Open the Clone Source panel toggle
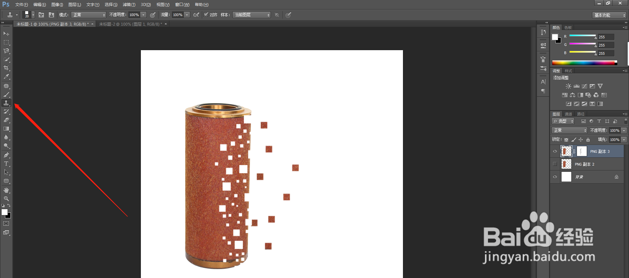This screenshot has width=629, height=278. pyautogui.click(x=51, y=15)
